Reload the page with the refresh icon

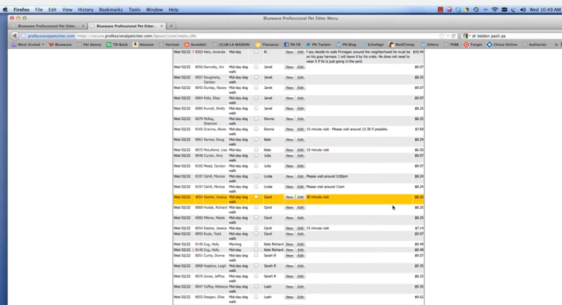coord(453,36)
